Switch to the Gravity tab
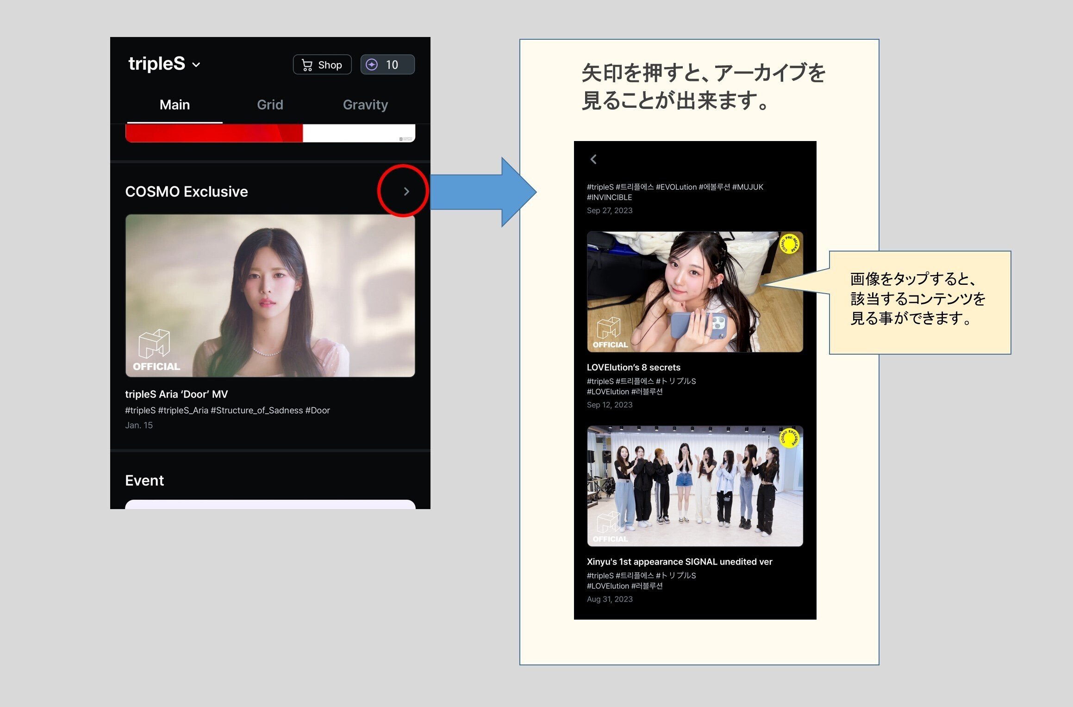This screenshot has width=1073, height=707. tap(365, 105)
